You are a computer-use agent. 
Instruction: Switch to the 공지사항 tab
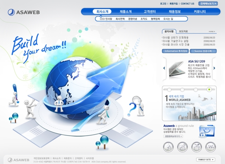point(169,31)
